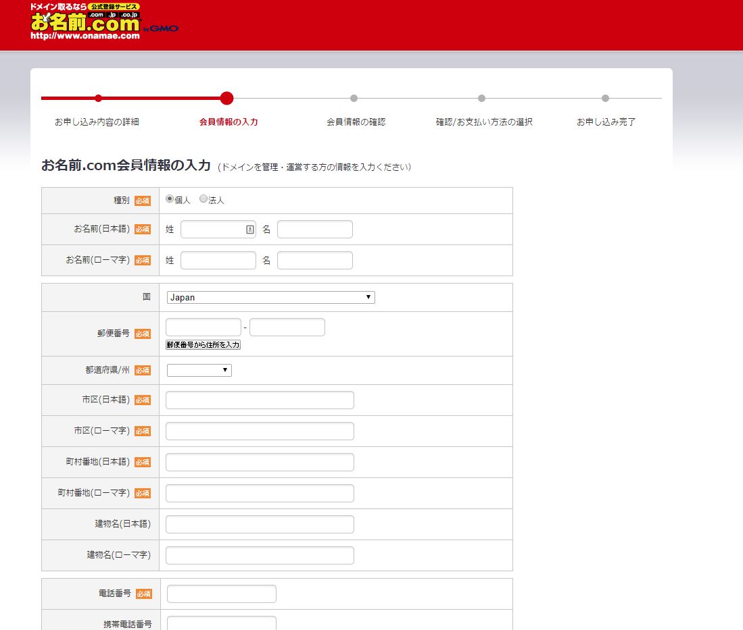Image resolution: width=743 pixels, height=630 pixels.
Task: Click first postal code field
Action: click(x=203, y=327)
